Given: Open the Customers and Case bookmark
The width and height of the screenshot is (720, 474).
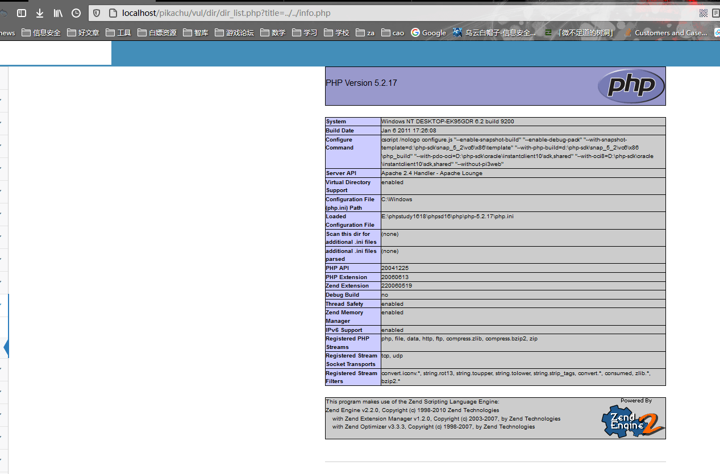Looking at the screenshot, I should tap(665, 33).
